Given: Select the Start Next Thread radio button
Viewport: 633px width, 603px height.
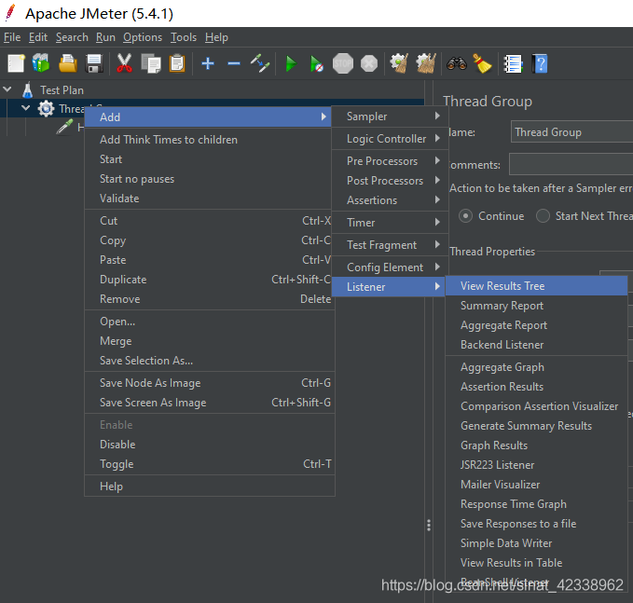Looking at the screenshot, I should coord(543,216).
